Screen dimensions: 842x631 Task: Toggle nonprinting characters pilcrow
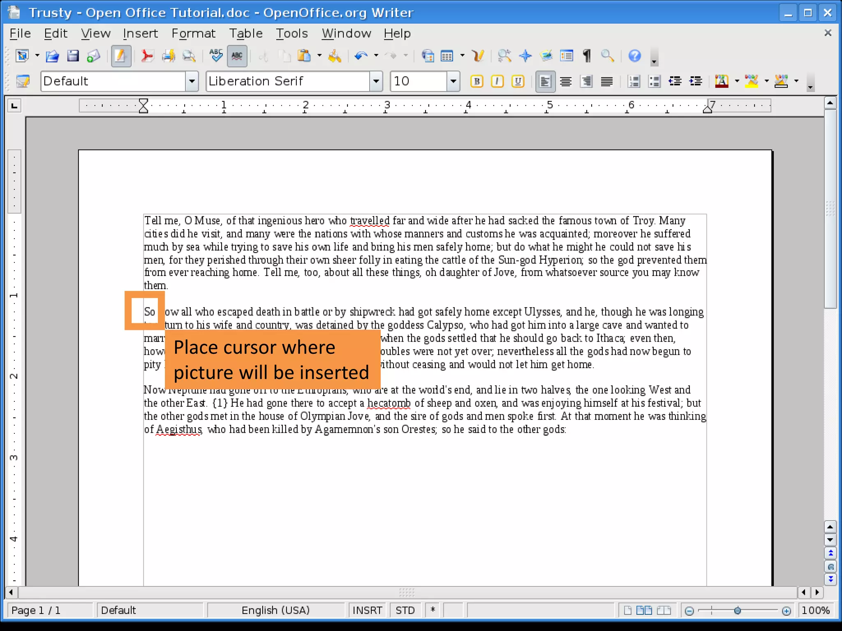click(587, 55)
